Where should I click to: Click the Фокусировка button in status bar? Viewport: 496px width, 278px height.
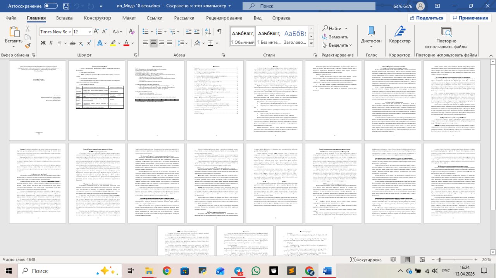[x=367, y=260]
